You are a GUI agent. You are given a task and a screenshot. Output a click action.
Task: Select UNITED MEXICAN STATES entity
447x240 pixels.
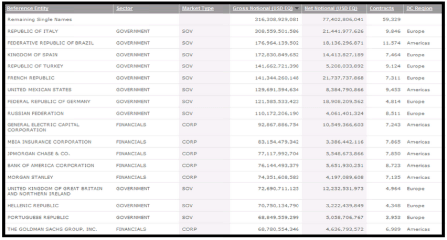coord(39,90)
